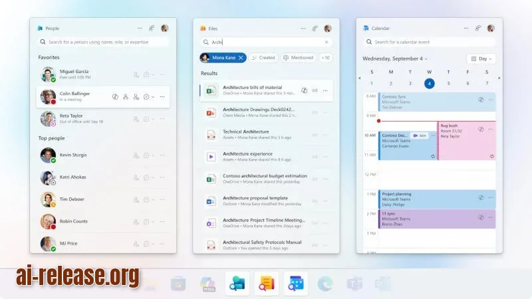Clear the Files search text
Image resolution: width=532 pixels, height=299 pixels.
[327, 42]
